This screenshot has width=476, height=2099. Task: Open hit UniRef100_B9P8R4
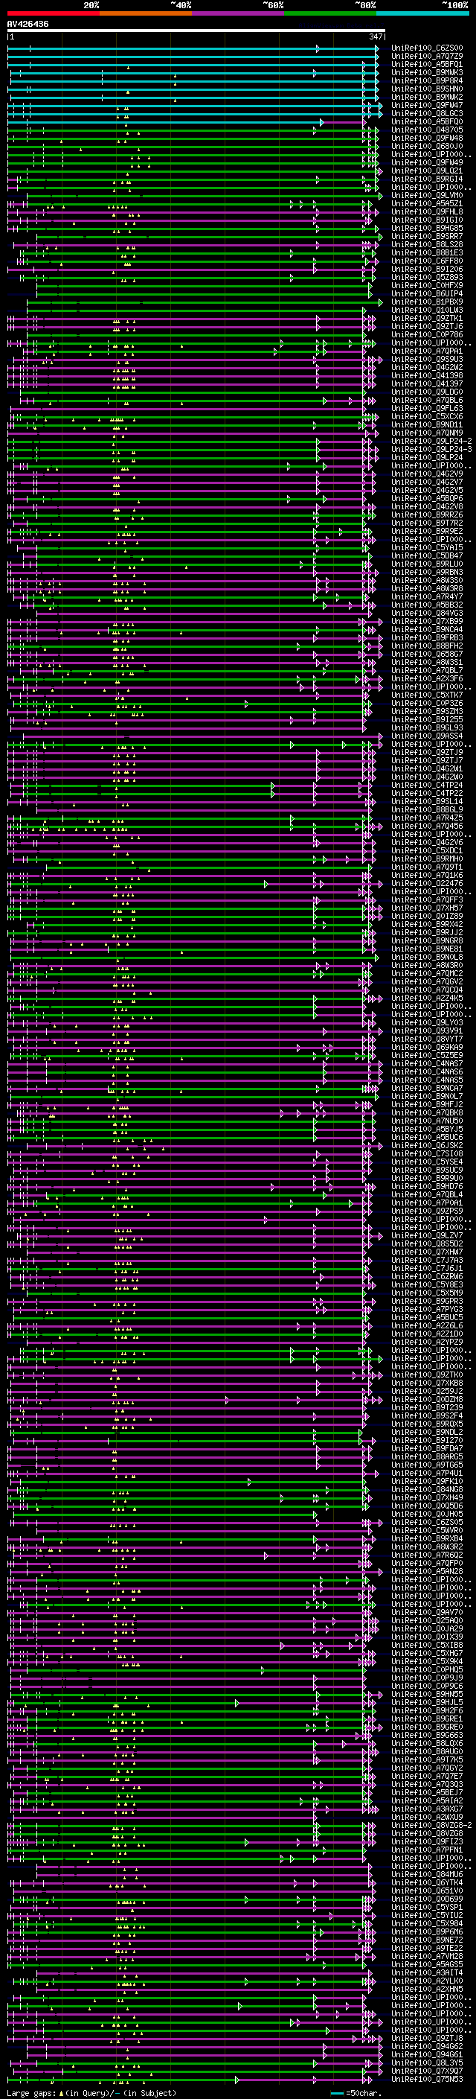click(x=427, y=80)
